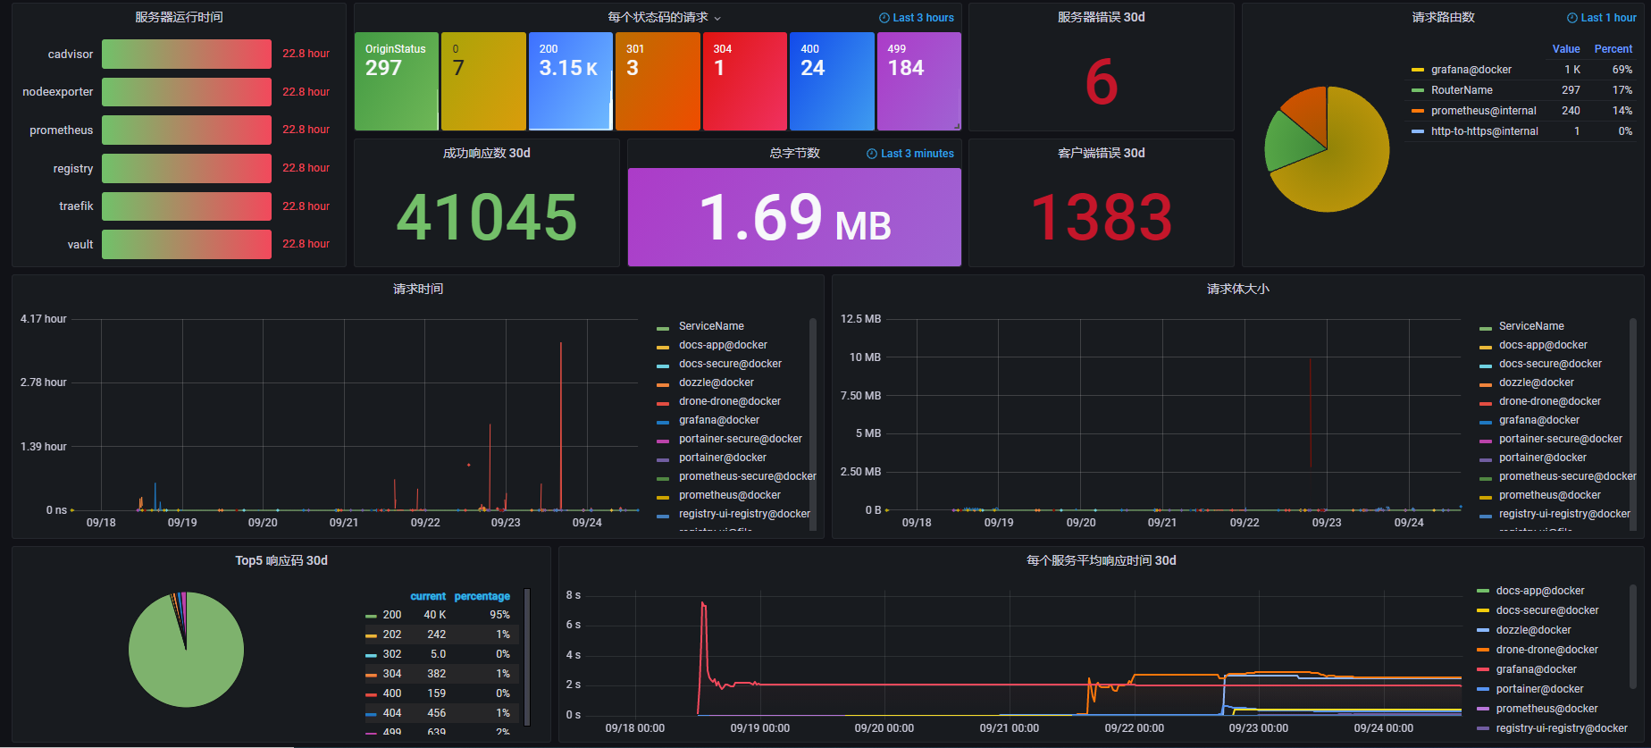Click the 请求时间 legend scrollbar

[812, 424]
